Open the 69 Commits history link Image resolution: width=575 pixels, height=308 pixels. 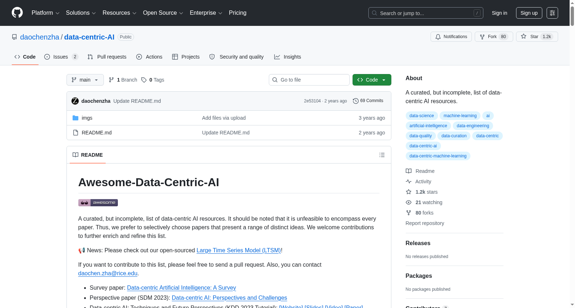[x=368, y=101]
